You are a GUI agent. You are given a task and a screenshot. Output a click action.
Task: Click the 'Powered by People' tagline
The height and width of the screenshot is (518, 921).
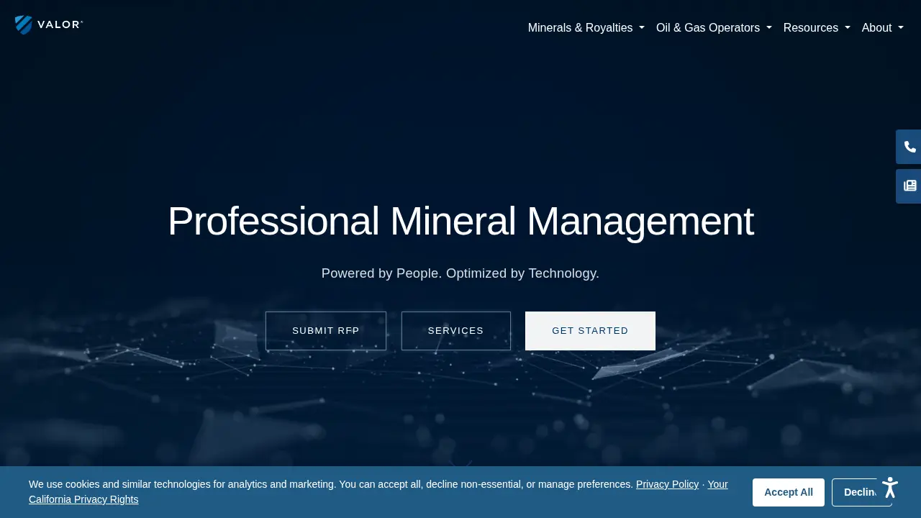click(x=460, y=273)
